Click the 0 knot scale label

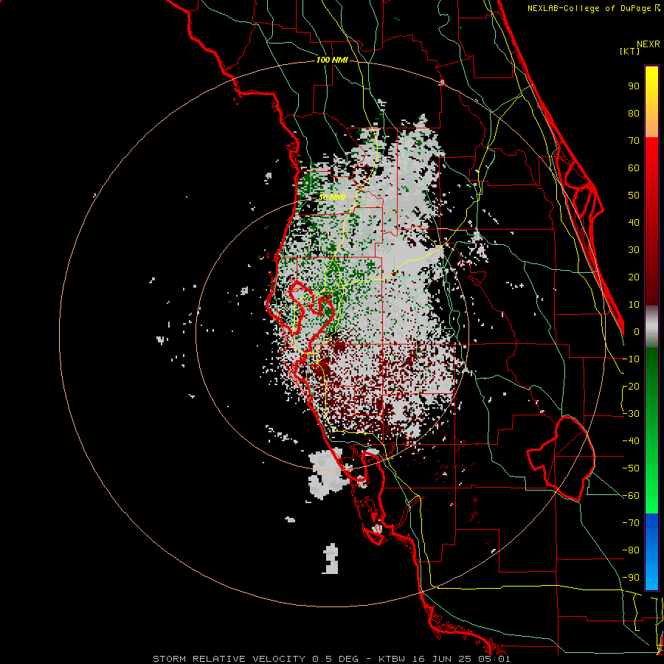coord(637,331)
